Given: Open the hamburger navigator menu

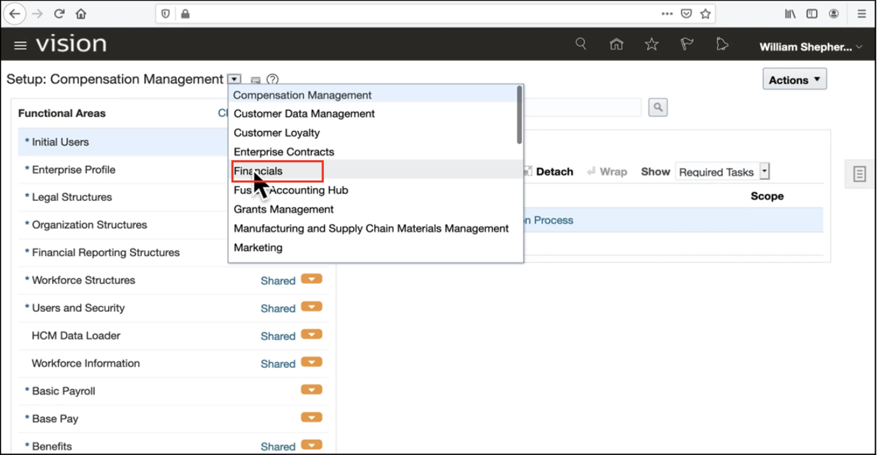Looking at the screenshot, I should [x=20, y=45].
